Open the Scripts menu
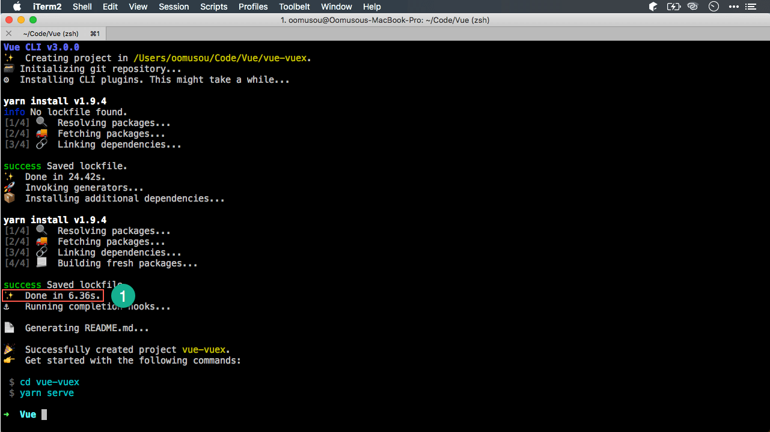Image resolution: width=770 pixels, height=432 pixels. (213, 7)
